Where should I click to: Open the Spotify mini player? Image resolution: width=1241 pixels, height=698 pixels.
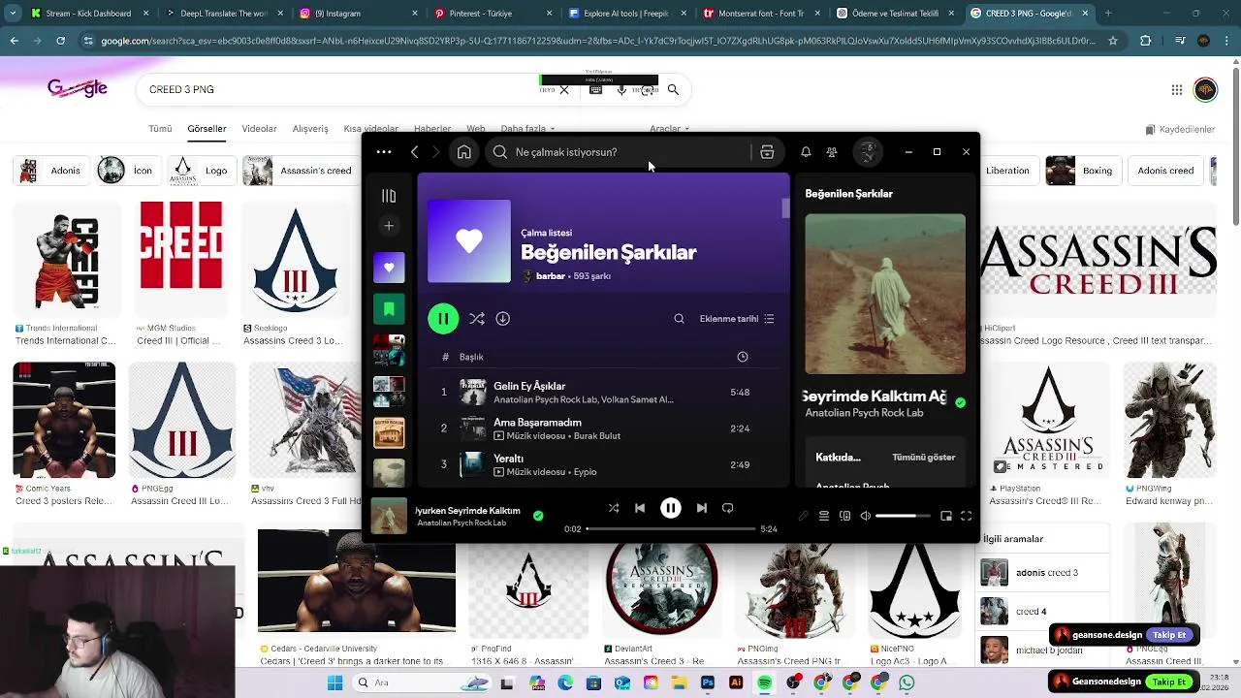point(946,516)
